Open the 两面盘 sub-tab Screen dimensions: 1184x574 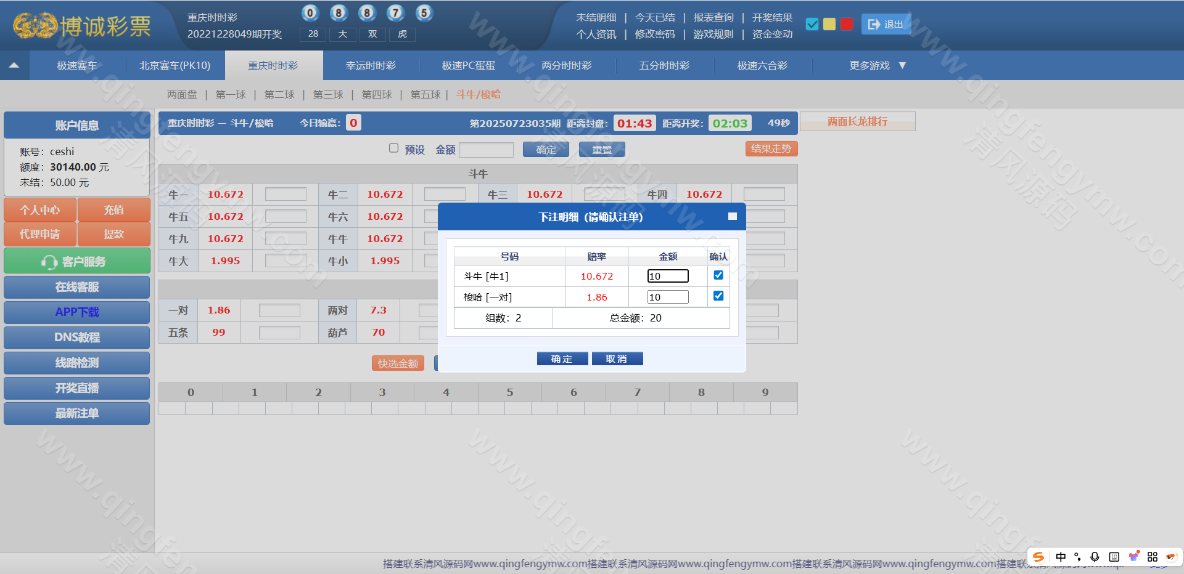182,95
